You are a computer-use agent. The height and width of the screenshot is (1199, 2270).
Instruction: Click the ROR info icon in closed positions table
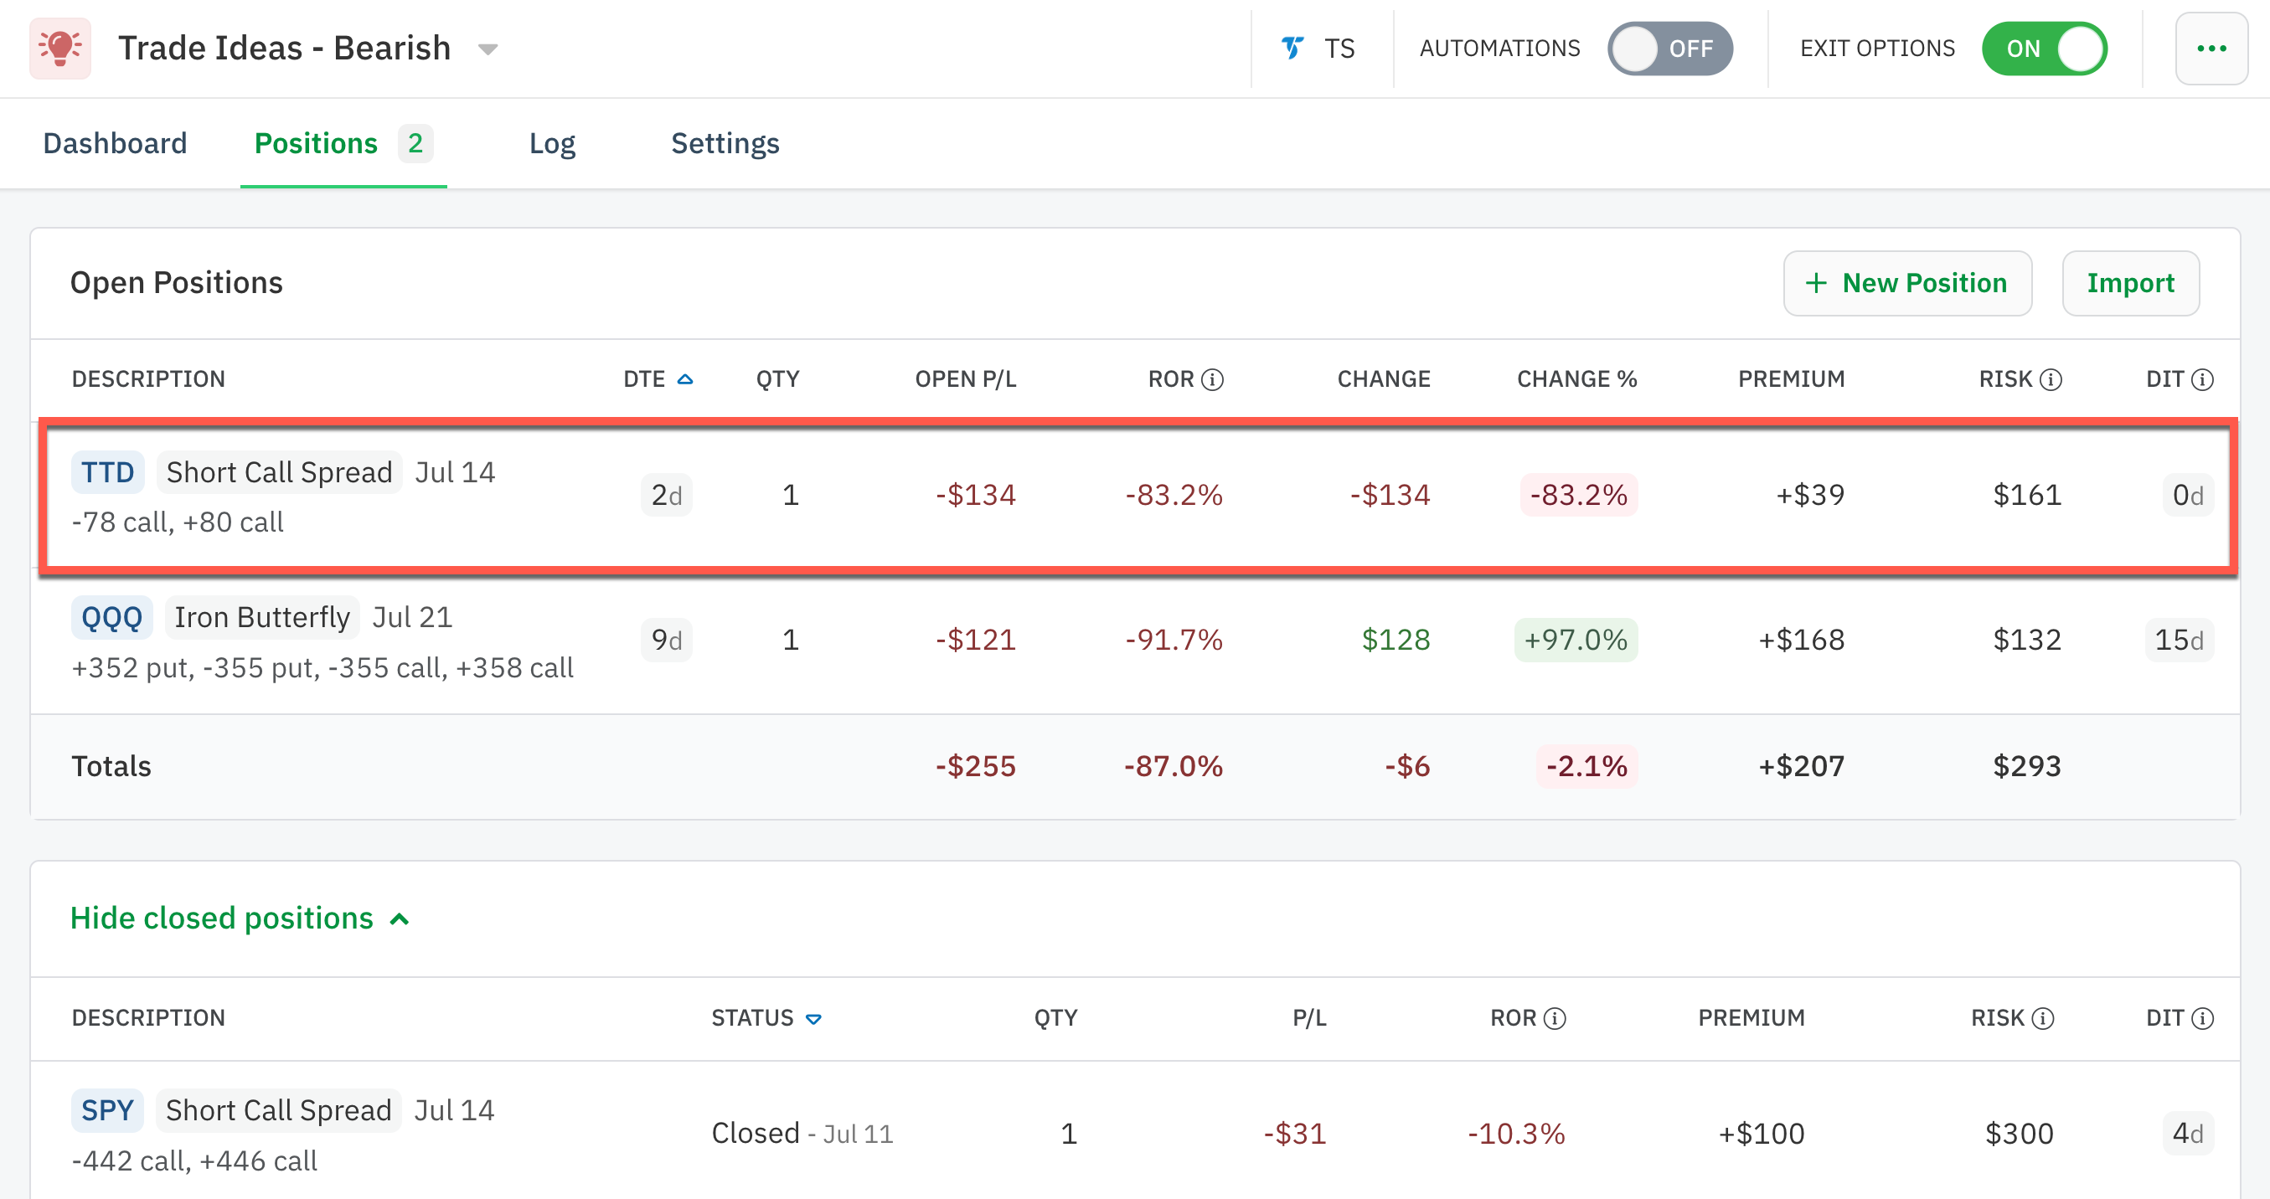click(1553, 1018)
